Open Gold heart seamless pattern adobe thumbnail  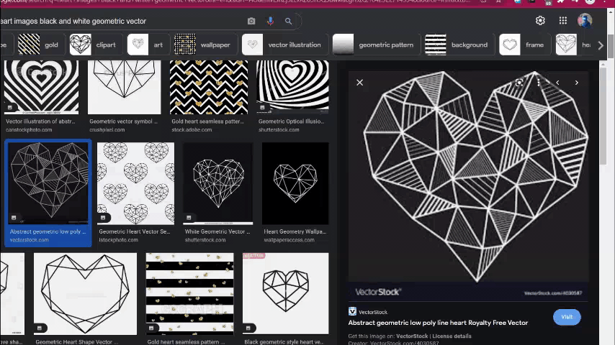point(209,87)
